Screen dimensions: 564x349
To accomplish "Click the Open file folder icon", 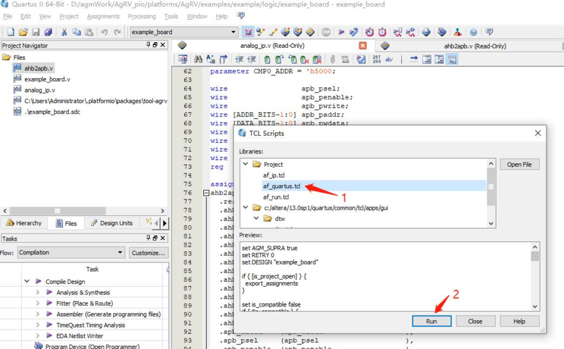I will click(24, 32).
